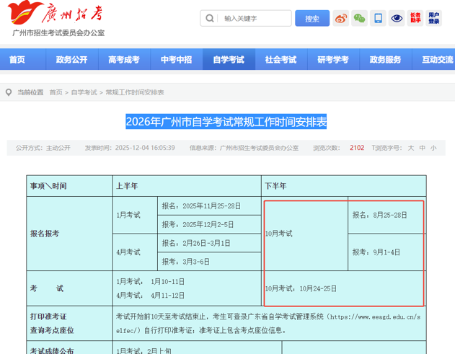455x354 pixels.
Task: Set font size to 小
Action: click(433, 148)
